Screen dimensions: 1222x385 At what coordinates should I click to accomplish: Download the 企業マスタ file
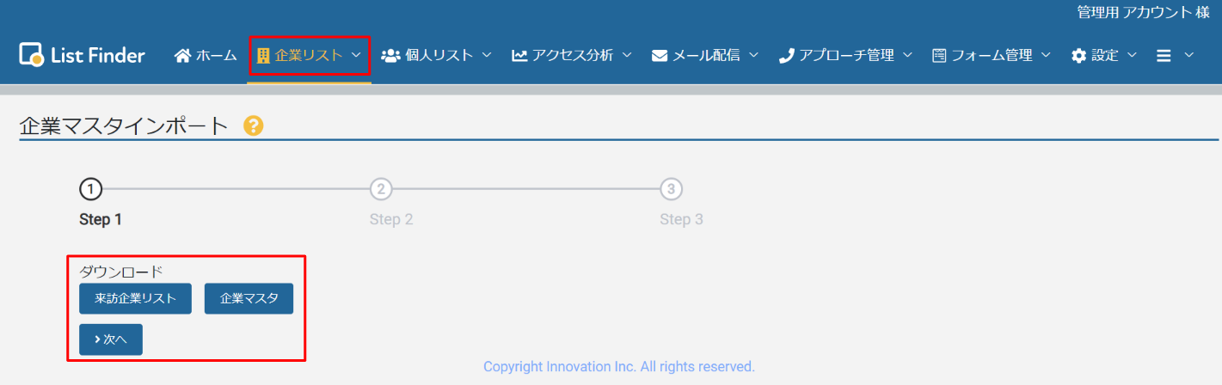point(249,299)
